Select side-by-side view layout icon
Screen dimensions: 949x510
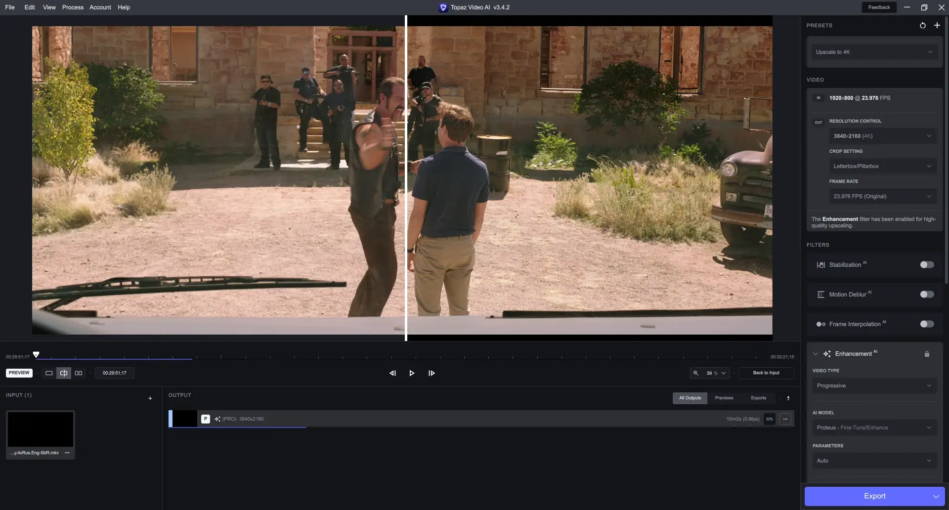click(78, 373)
